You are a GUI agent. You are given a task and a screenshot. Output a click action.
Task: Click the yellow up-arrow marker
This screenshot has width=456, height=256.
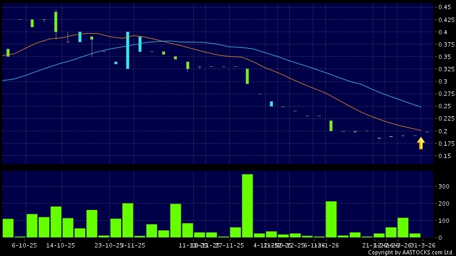pyautogui.click(x=421, y=143)
